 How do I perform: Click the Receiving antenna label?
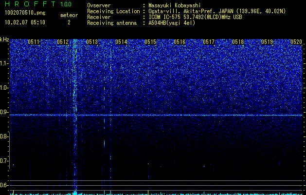point(112,23)
